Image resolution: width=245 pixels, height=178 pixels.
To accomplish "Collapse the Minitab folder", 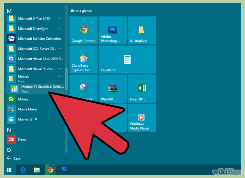I will click(x=60, y=76).
